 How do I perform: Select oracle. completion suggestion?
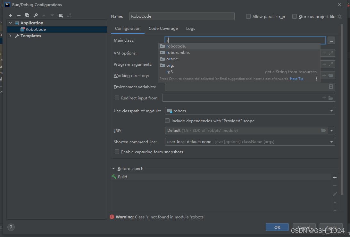[x=239, y=59]
